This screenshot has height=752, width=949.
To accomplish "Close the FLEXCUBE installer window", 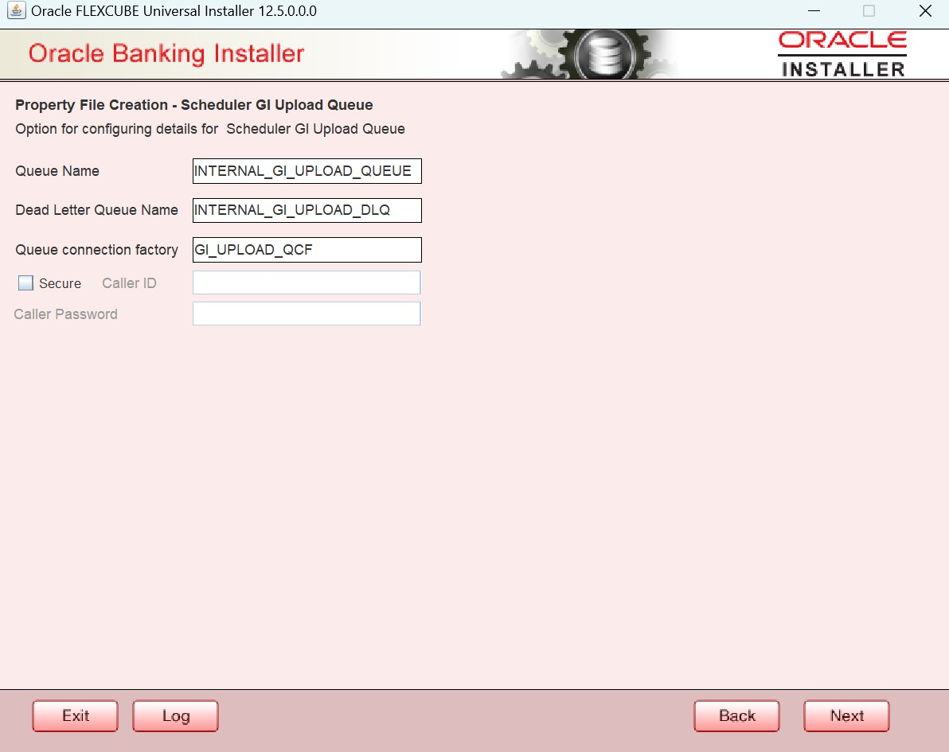I will (925, 11).
